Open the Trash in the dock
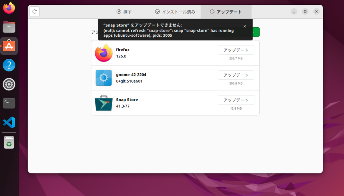 [9, 143]
